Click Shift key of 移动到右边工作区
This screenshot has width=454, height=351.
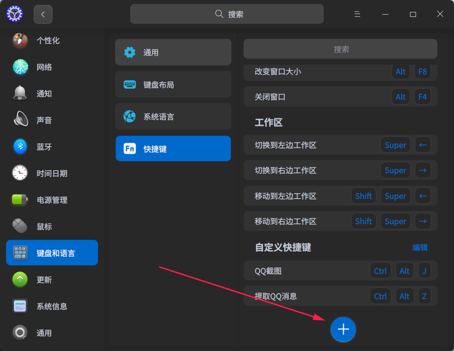[x=364, y=221]
